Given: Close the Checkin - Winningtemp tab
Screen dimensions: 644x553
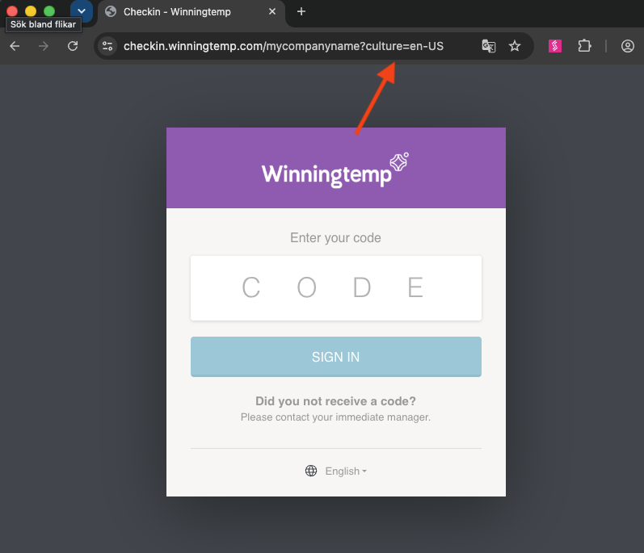Looking at the screenshot, I should (271, 11).
